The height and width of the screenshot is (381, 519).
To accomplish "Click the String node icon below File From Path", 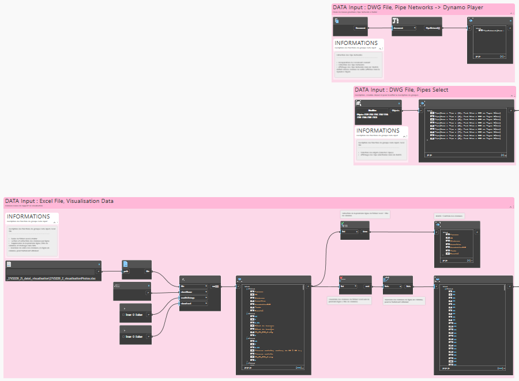I will (117, 285).
